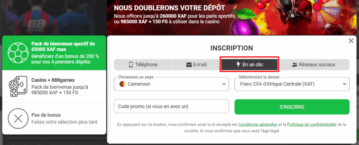Image resolution: width=359 pixels, height=145 pixels.
Task: Click the soccer ball sports bonus icon
Action: pos(18,53)
